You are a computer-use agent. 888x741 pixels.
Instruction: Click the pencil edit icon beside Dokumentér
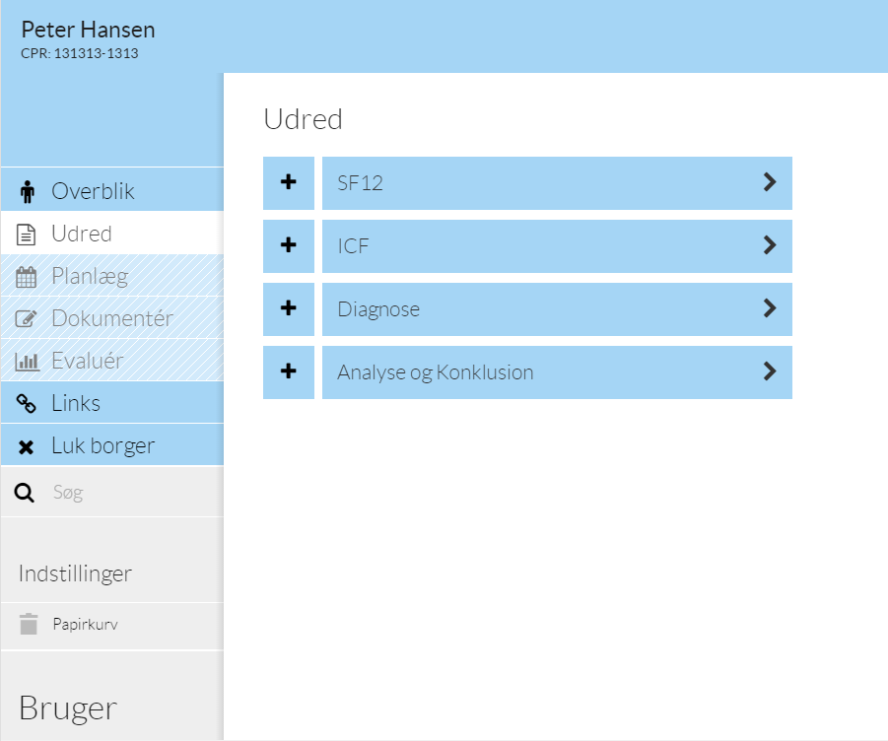tap(28, 319)
